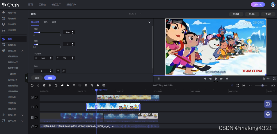Zoom out timeline with small mountain icon

(x=250, y=85)
